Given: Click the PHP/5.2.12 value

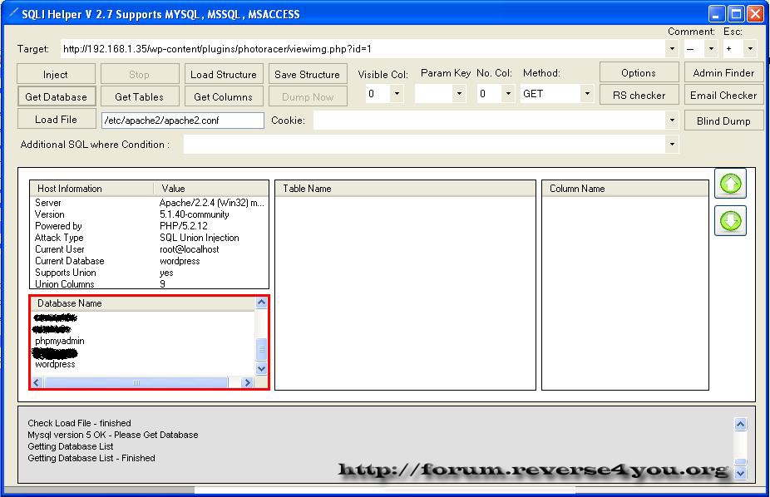Looking at the screenshot, I should pos(184,226).
